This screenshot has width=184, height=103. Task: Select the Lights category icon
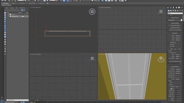click(x=173, y=11)
